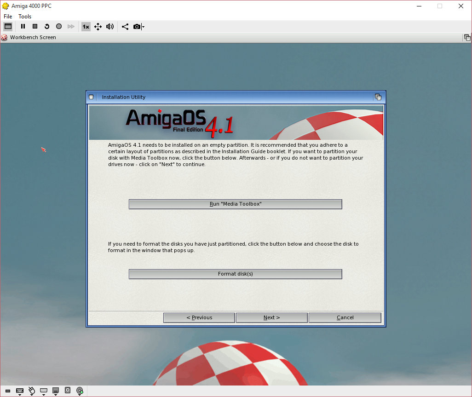The image size is (472, 397).
Task: Click the Amiga boing ball screen icon
Action: (4, 37)
